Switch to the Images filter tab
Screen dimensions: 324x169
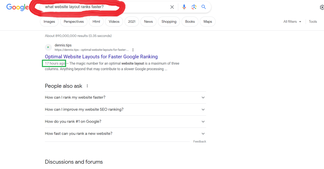pyautogui.click(x=49, y=21)
